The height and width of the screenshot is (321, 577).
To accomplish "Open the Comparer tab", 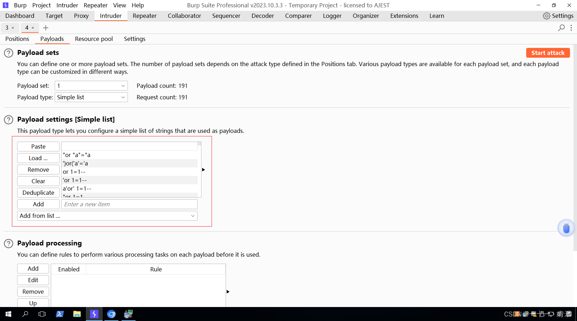I will (x=298, y=16).
